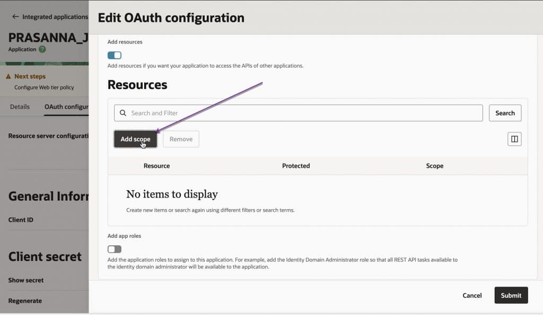Screen dimensions: 543x315
Task: Click the back arrow to Integrated applications
Action: (15, 17)
